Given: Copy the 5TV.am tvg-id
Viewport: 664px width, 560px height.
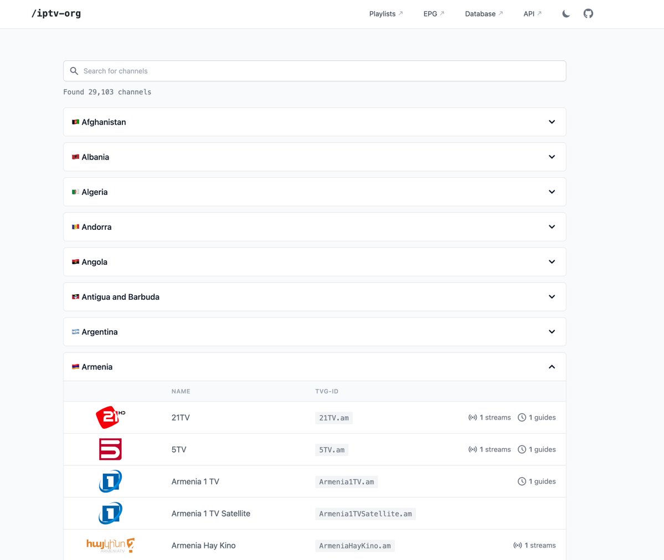Looking at the screenshot, I should [x=332, y=450].
